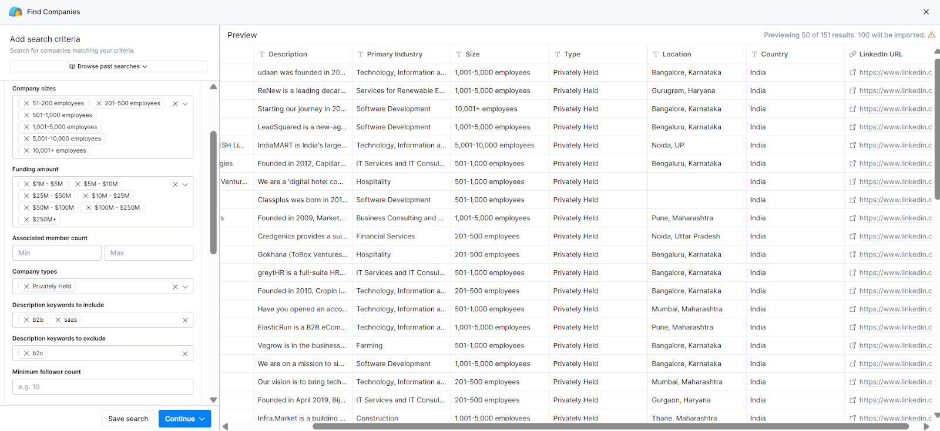
Task: Click the Country column header
Action: pyautogui.click(x=795, y=54)
